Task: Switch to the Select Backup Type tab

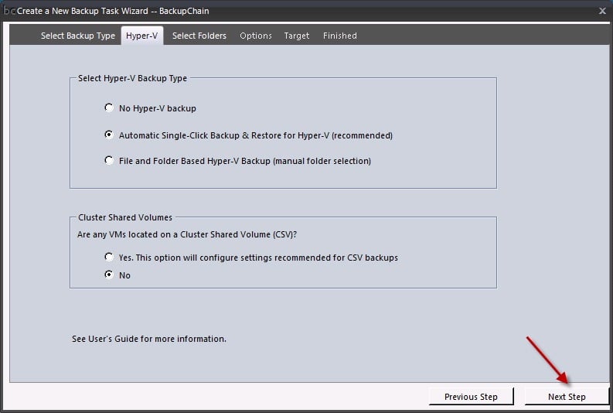Action: coord(78,36)
